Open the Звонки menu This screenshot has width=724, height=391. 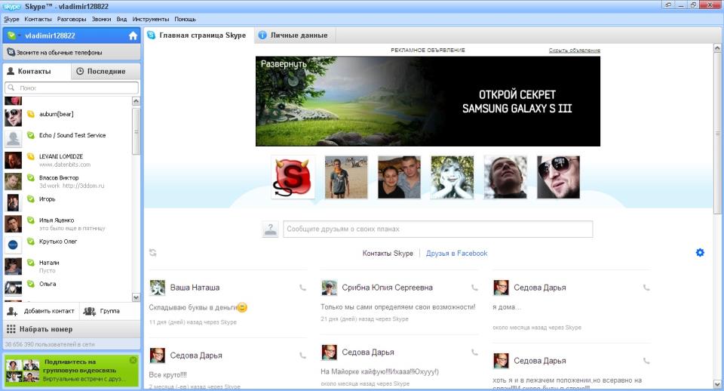pos(101,19)
